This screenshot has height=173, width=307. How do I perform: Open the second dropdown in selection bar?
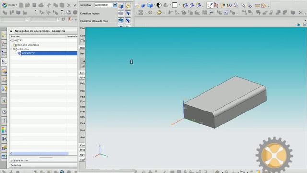58,19
